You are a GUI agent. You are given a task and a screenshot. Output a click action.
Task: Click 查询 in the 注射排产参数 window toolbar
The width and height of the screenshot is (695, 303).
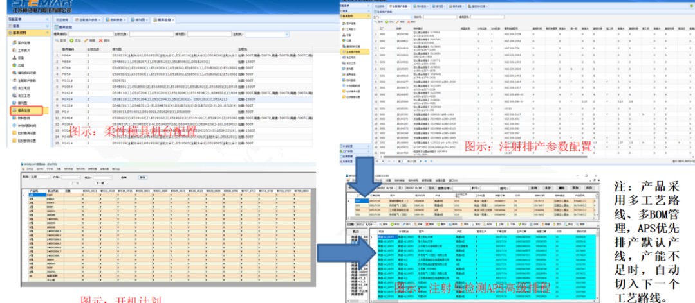[378, 21]
